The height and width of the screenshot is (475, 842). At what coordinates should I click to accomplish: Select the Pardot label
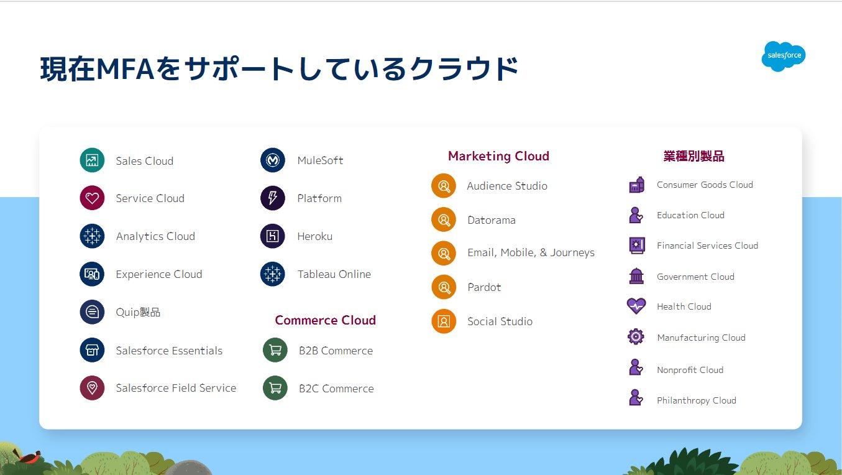pos(484,287)
